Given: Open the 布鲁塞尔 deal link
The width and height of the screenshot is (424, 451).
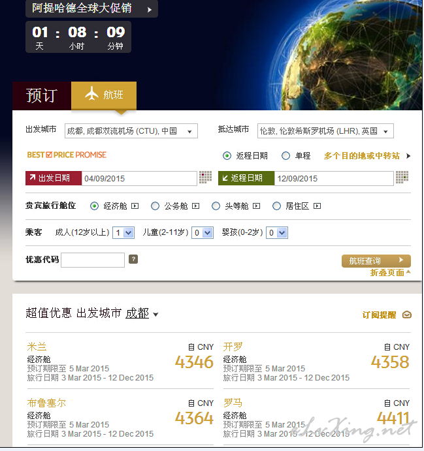Looking at the screenshot, I should pos(46,403).
